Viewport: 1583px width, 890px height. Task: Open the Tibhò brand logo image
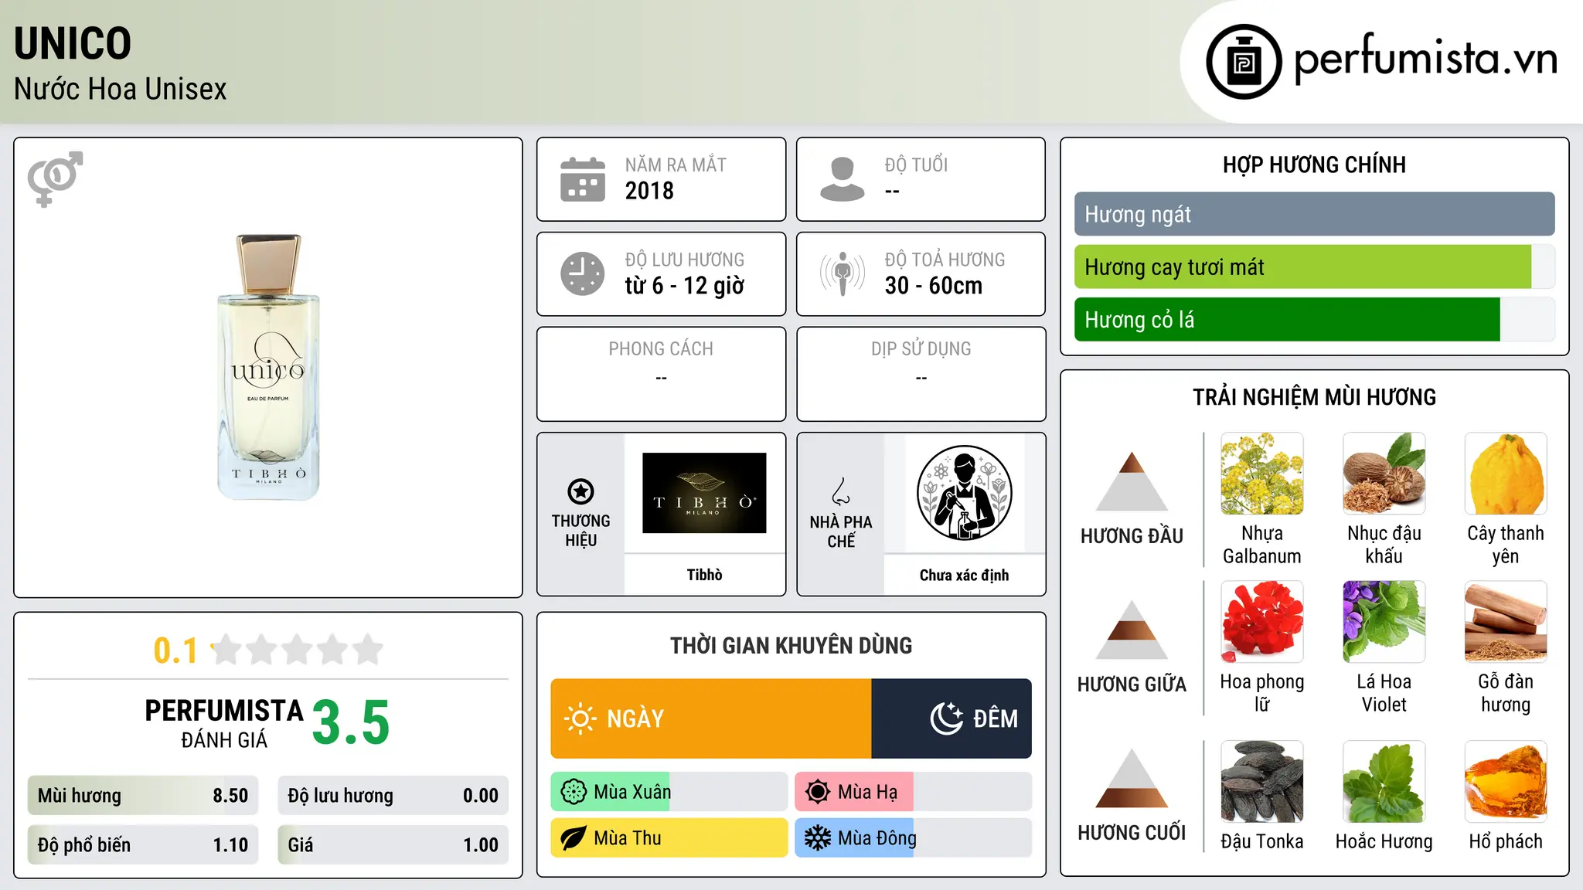pyautogui.click(x=704, y=493)
